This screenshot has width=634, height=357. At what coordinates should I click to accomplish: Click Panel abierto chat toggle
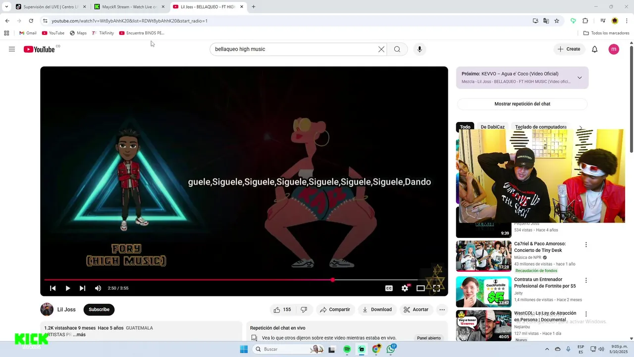(428, 338)
